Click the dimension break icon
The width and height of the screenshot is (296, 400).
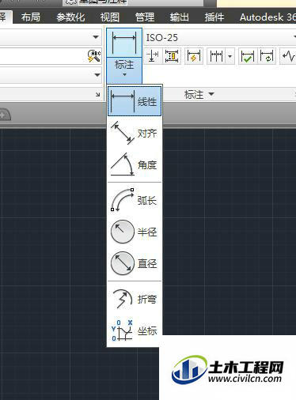coord(152,56)
